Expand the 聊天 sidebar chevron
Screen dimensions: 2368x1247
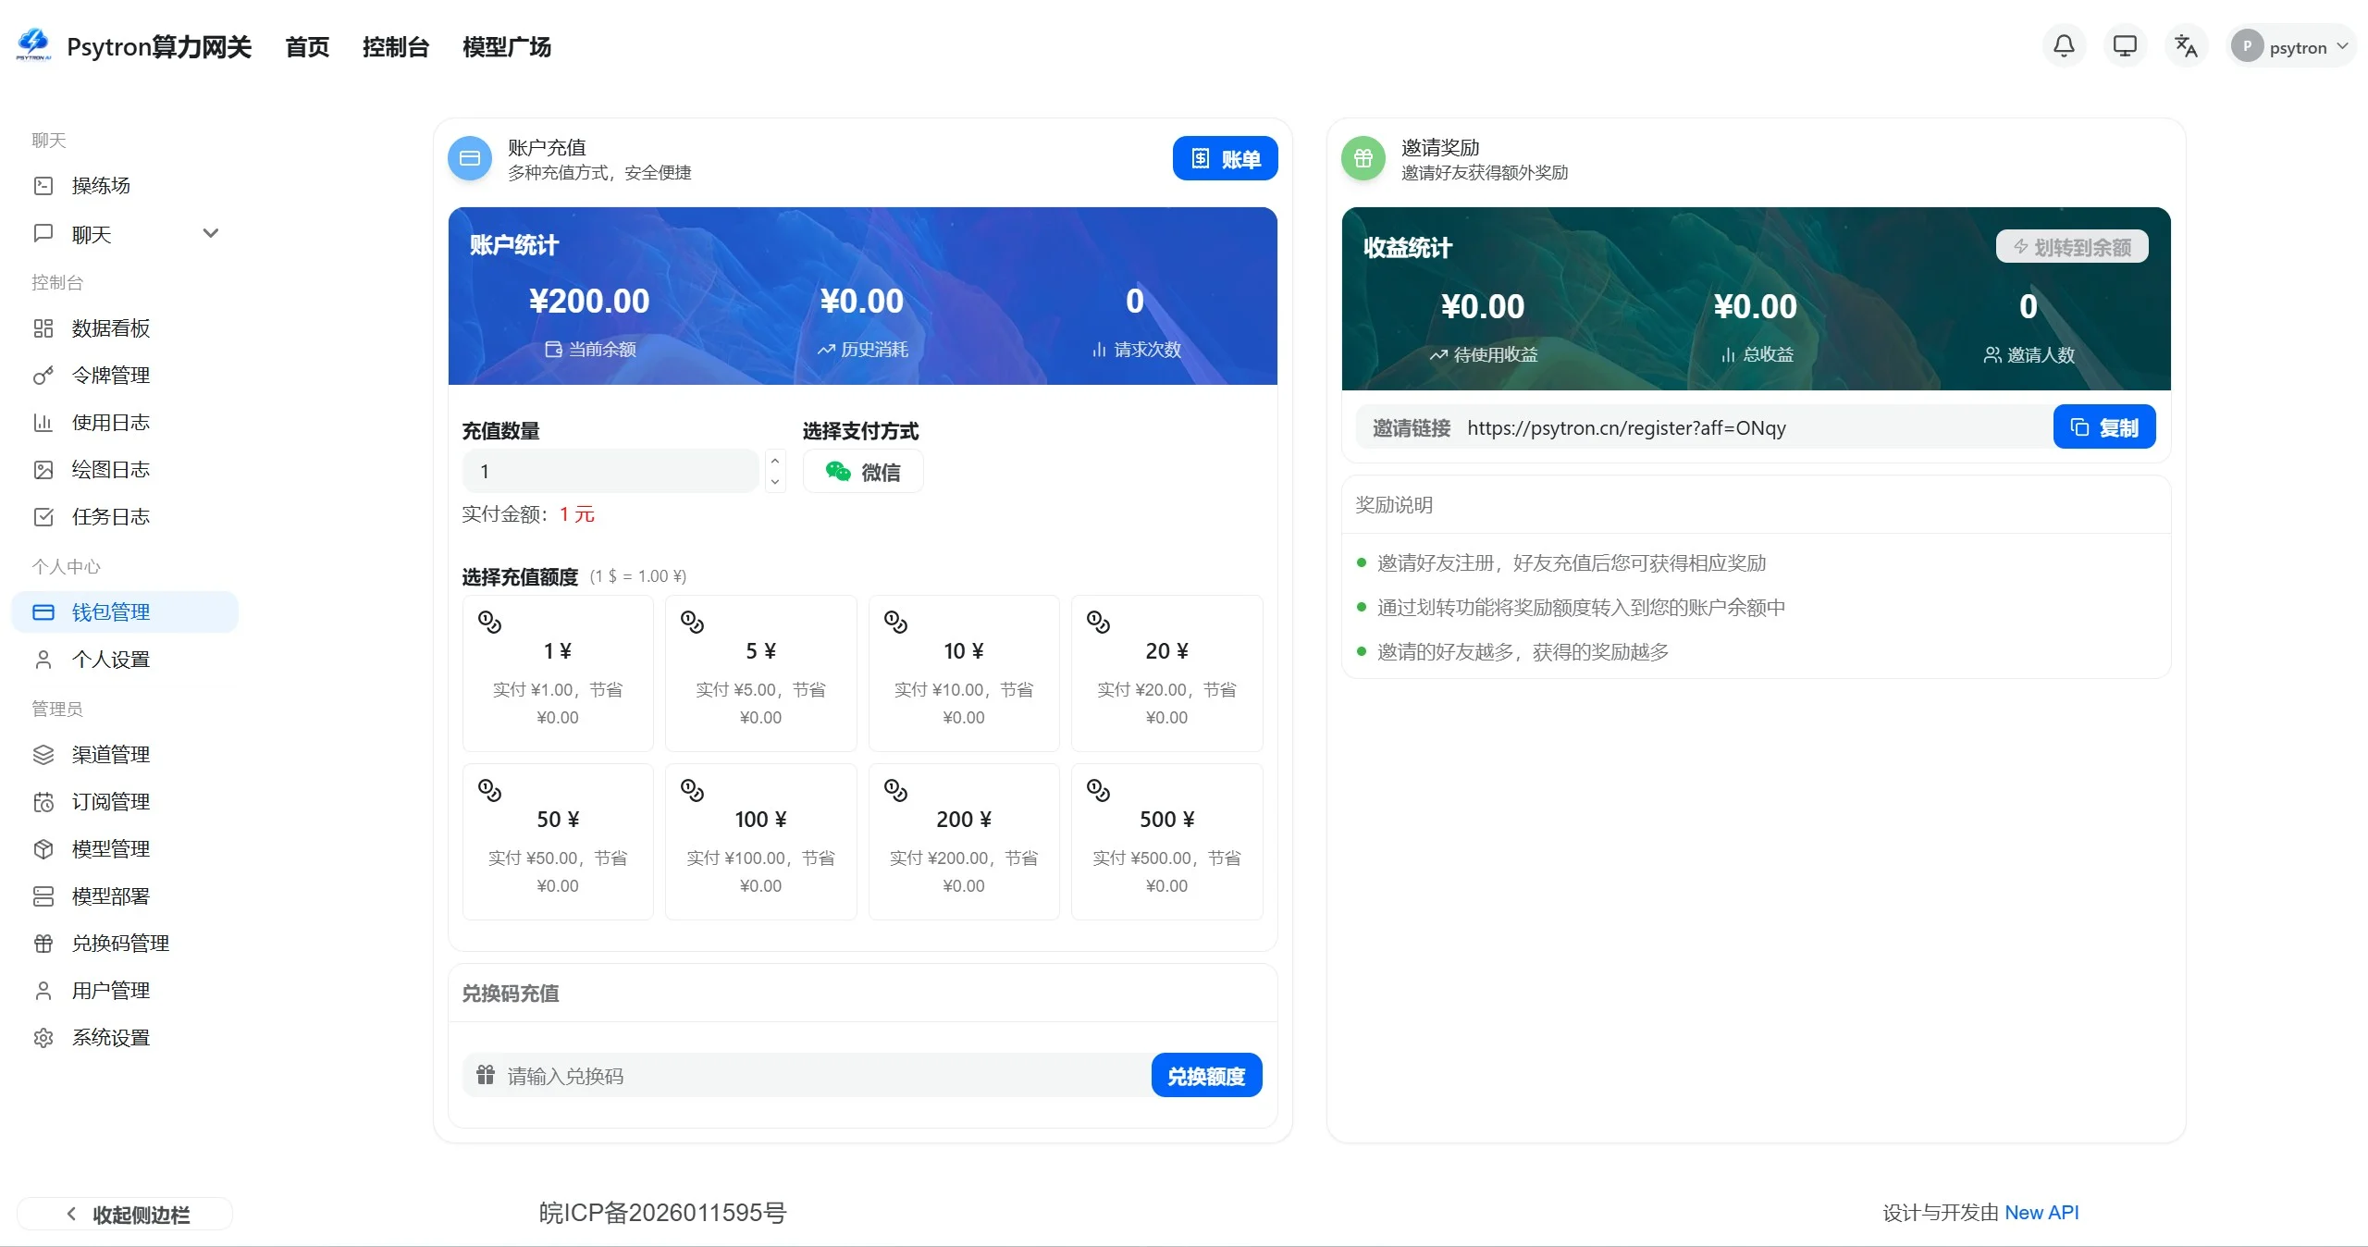point(211,233)
